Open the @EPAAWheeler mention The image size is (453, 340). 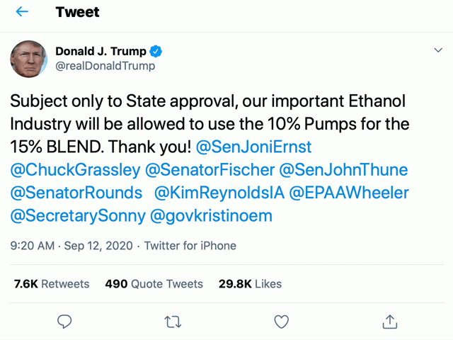tap(352, 193)
